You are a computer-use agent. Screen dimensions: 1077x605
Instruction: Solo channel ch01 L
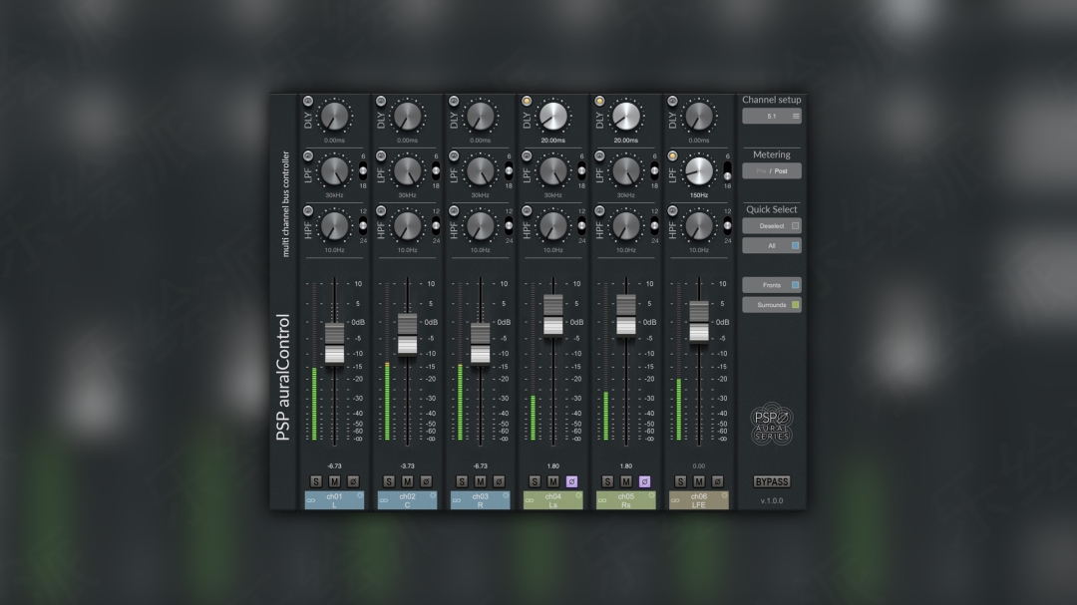[x=316, y=481]
